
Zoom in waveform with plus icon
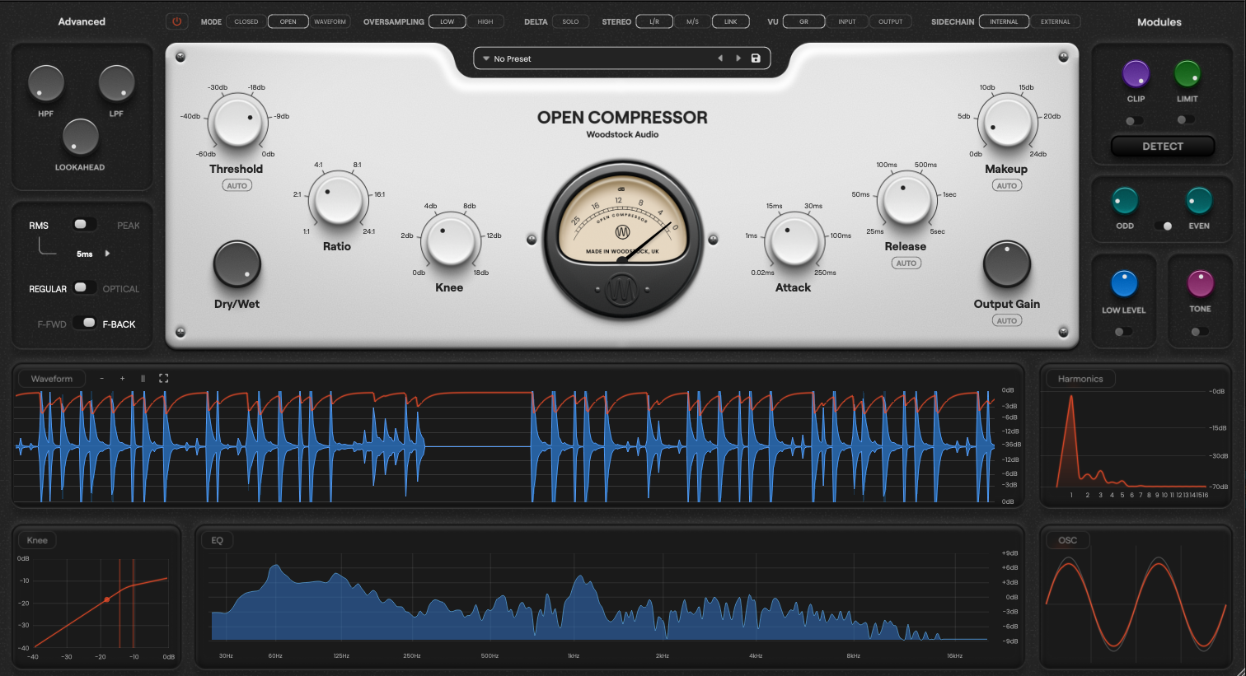coord(122,379)
